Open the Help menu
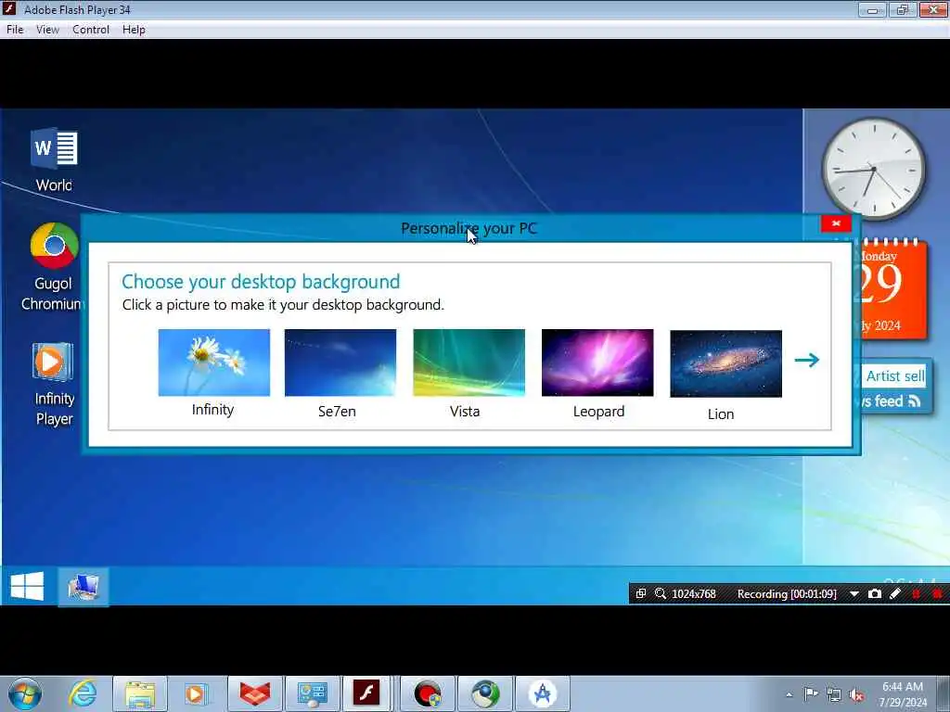The height and width of the screenshot is (712, 950). (134, 30)
